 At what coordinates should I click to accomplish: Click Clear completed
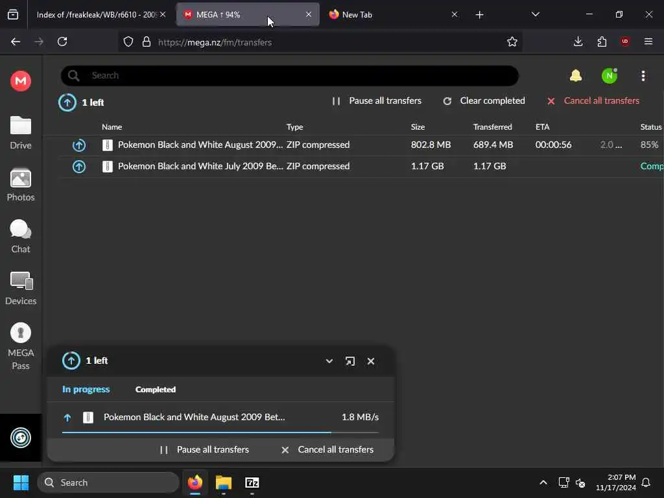pyautogui.click(x=484, y=101)
